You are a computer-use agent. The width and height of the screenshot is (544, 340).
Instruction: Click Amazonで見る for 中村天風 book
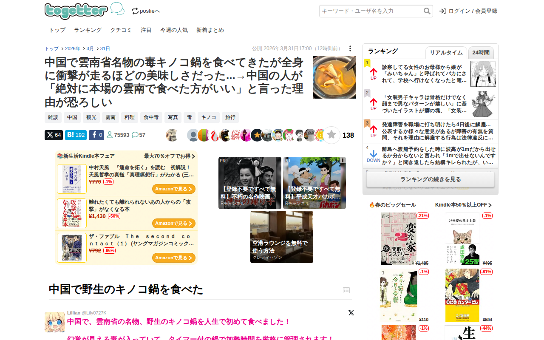(174, 189)
